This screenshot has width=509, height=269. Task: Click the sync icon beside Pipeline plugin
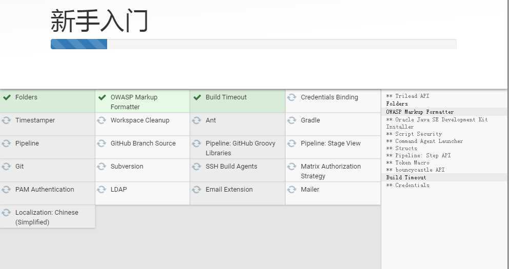[6, 143]
